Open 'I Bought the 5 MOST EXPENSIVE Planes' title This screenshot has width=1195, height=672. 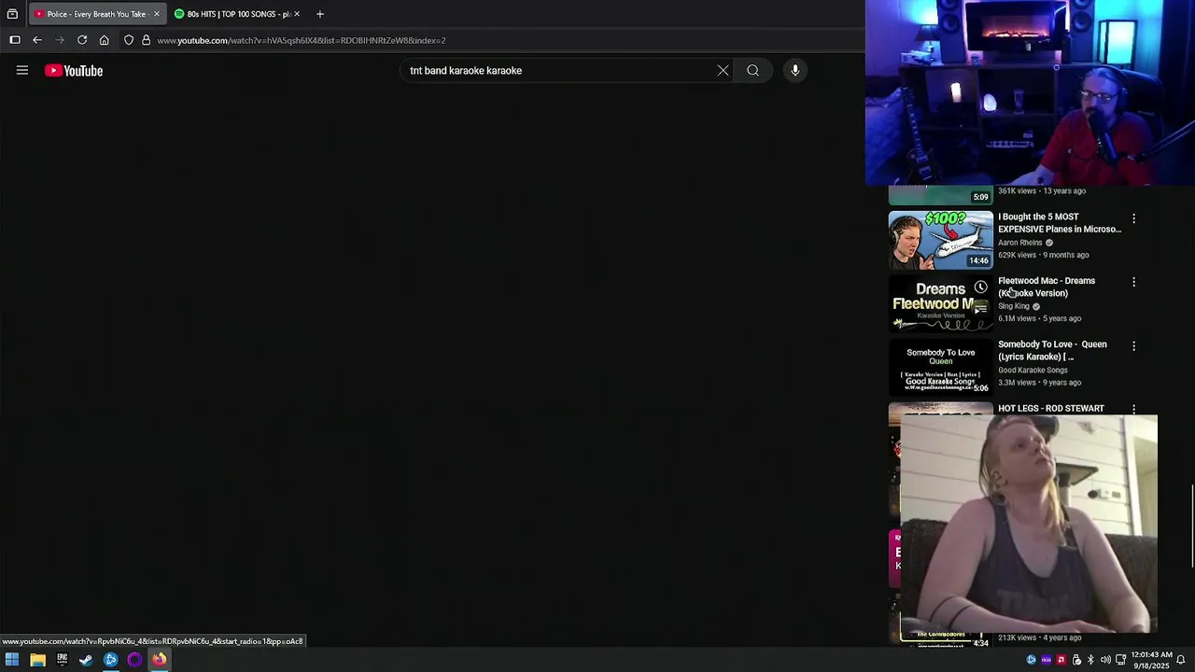(1060, 223)
